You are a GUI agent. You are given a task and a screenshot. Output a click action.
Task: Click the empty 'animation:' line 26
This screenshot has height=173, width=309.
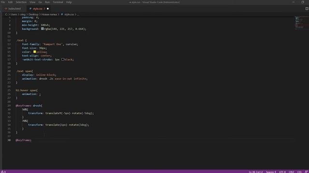tap(31, 94)
